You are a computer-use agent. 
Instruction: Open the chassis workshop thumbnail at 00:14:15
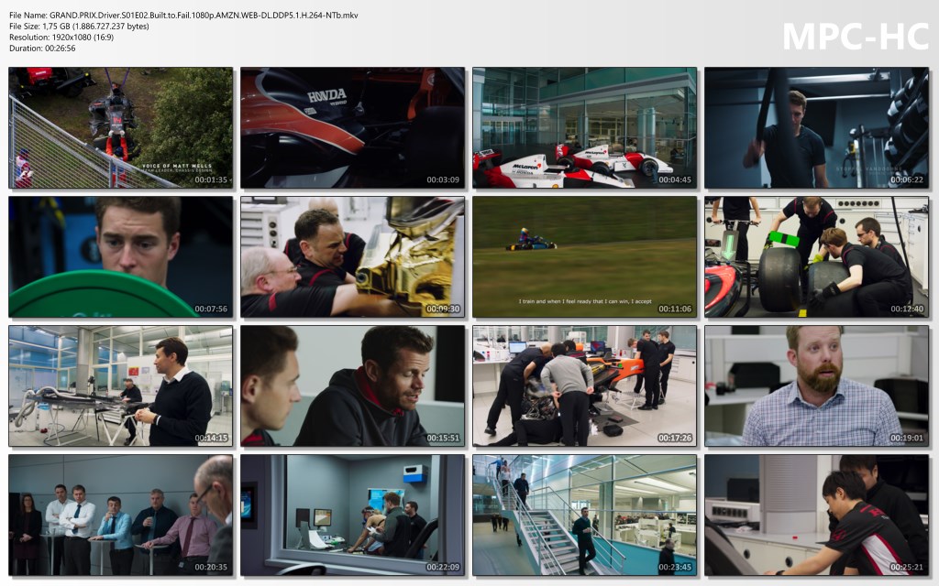[121, 385]
